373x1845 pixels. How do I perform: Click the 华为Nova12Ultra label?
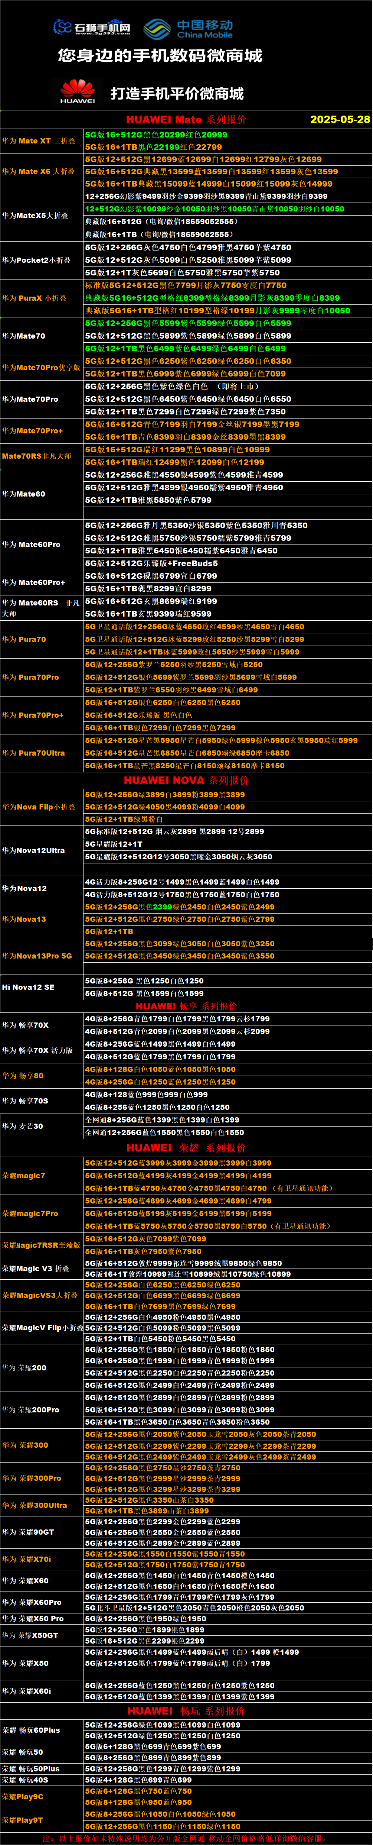point(33,850)
